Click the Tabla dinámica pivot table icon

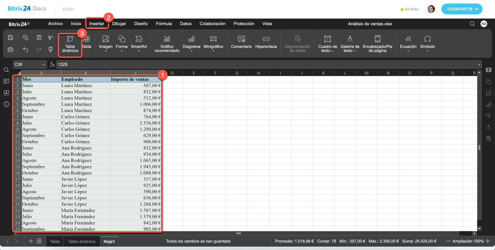(70, 39)
